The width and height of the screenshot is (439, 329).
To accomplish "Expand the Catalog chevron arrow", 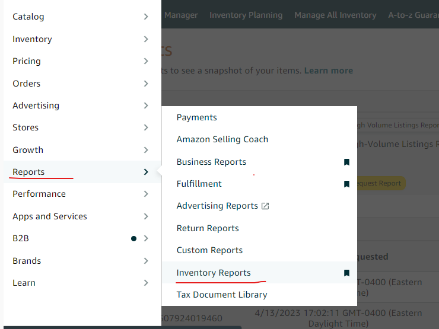I will pos(146,17).
